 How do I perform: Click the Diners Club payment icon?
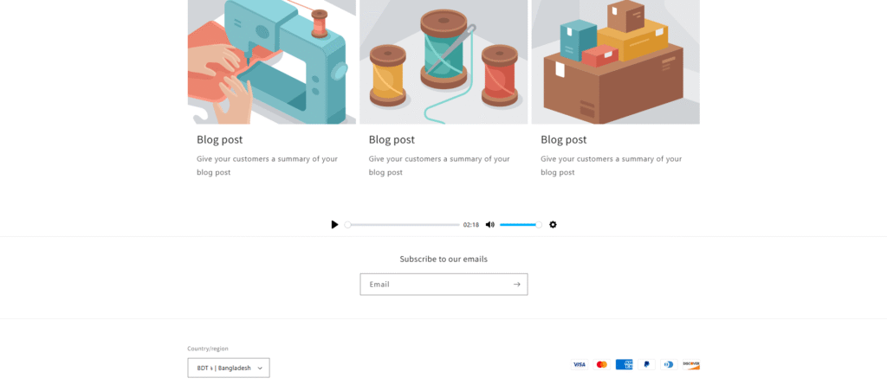tap(669, 364)
